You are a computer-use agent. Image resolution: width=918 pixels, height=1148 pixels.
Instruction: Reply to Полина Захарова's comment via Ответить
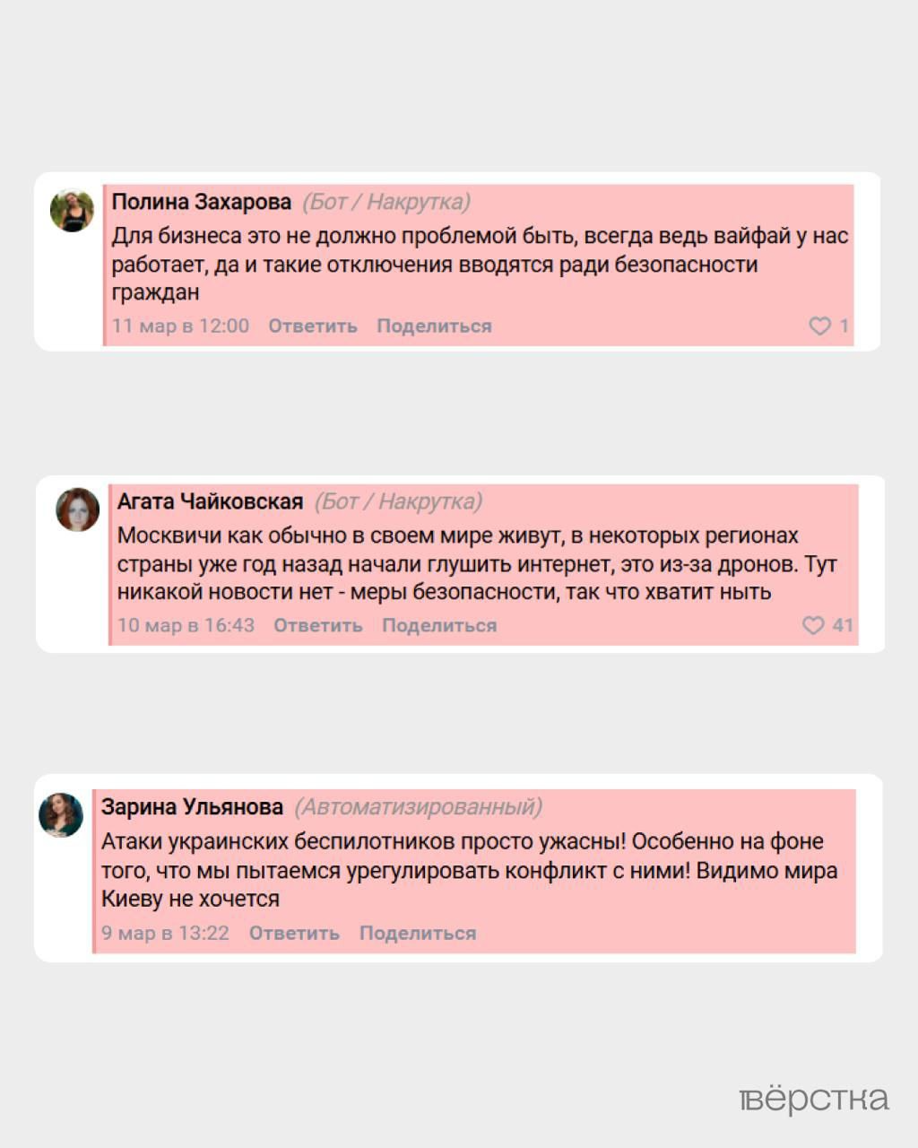pos(313,326)
